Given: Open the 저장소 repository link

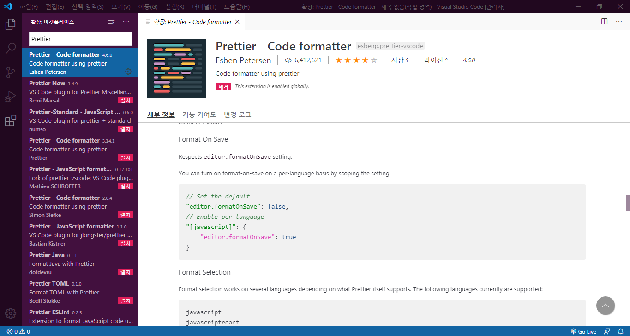Looking at the screenshot, I should [x=401, y=60].
